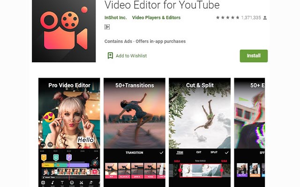
Task: Click the undo arrow in Pro Video Editor screenshot
Action: click(x=43, y=144)
